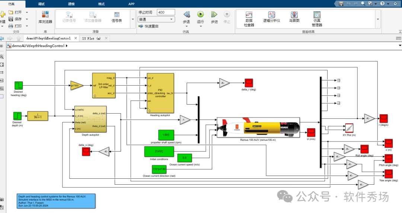
Task: Select the pi/180 gain block
Action: pyautogui.click(x=77, y=85)
